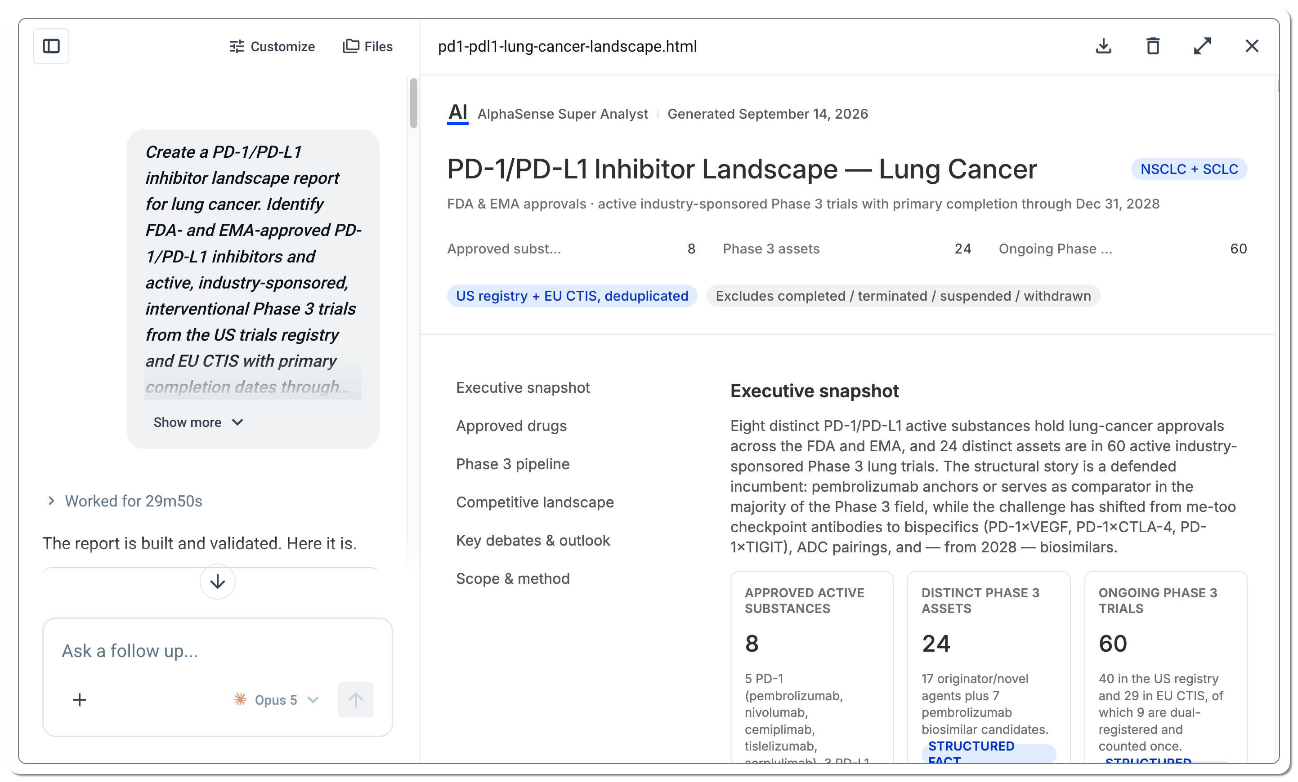Delete the report with trash icon
1298x782 pixels.
click(1153, 46)
